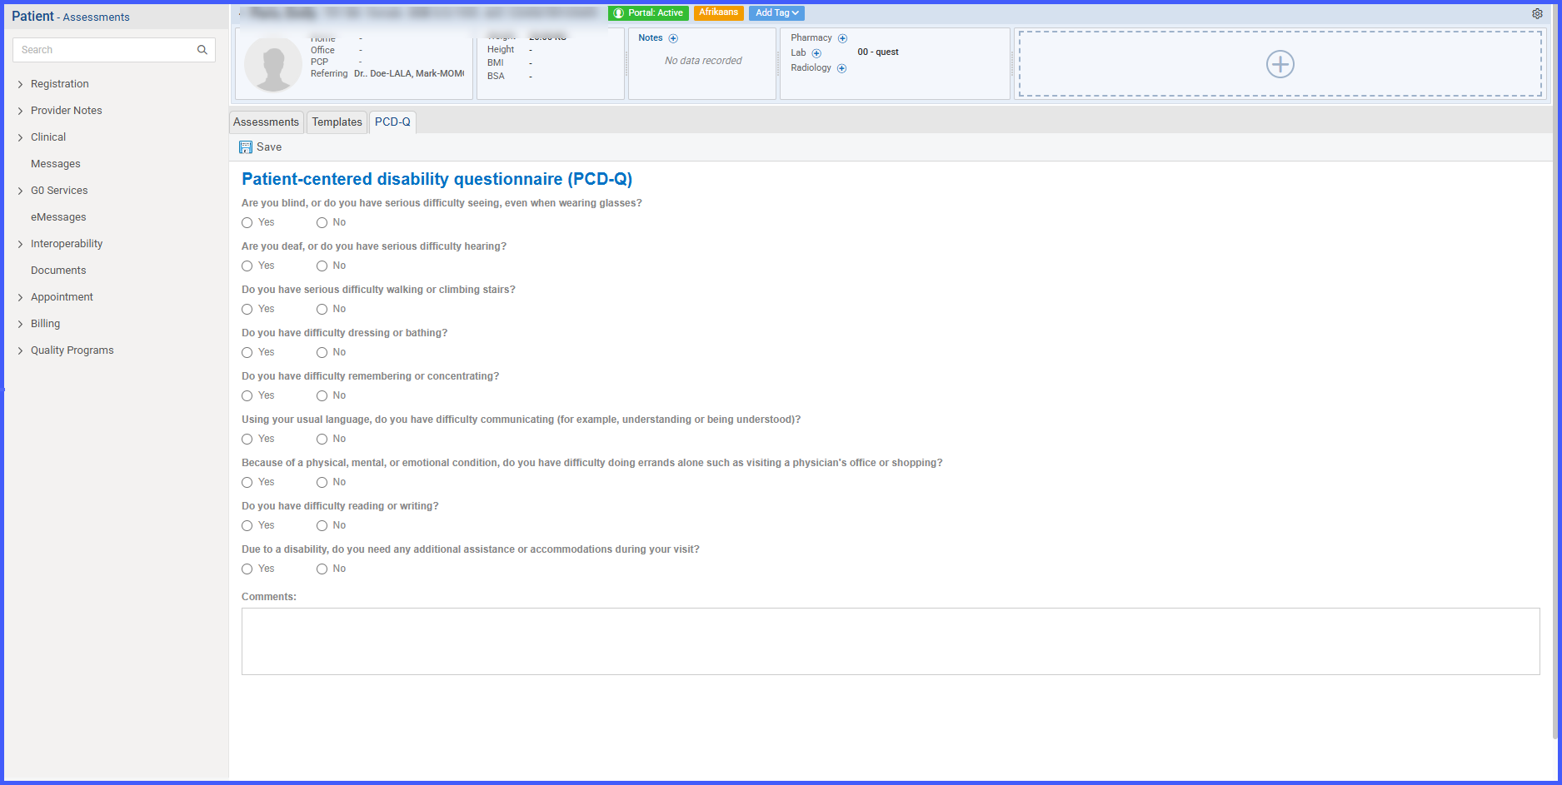Select Yes for blind or difficulty seeing
Image resolution: width=1562 pixels, height=785 pixels.
pyautogui.click(x=247, y=223)
